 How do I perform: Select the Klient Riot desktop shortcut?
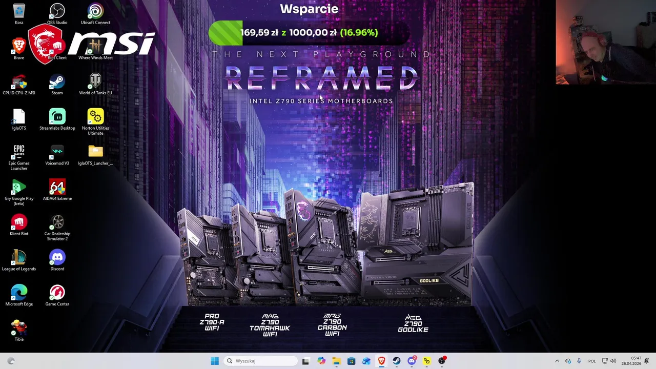click(x=19, y=225)
